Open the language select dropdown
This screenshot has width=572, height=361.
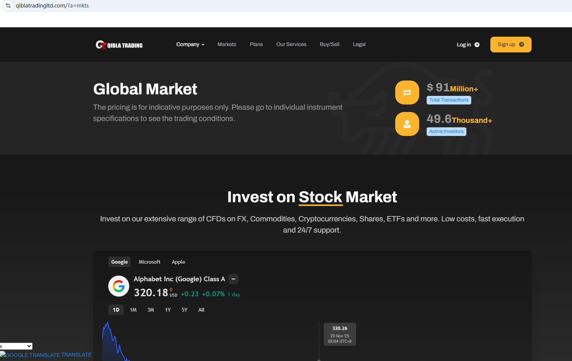coord(16,346)
